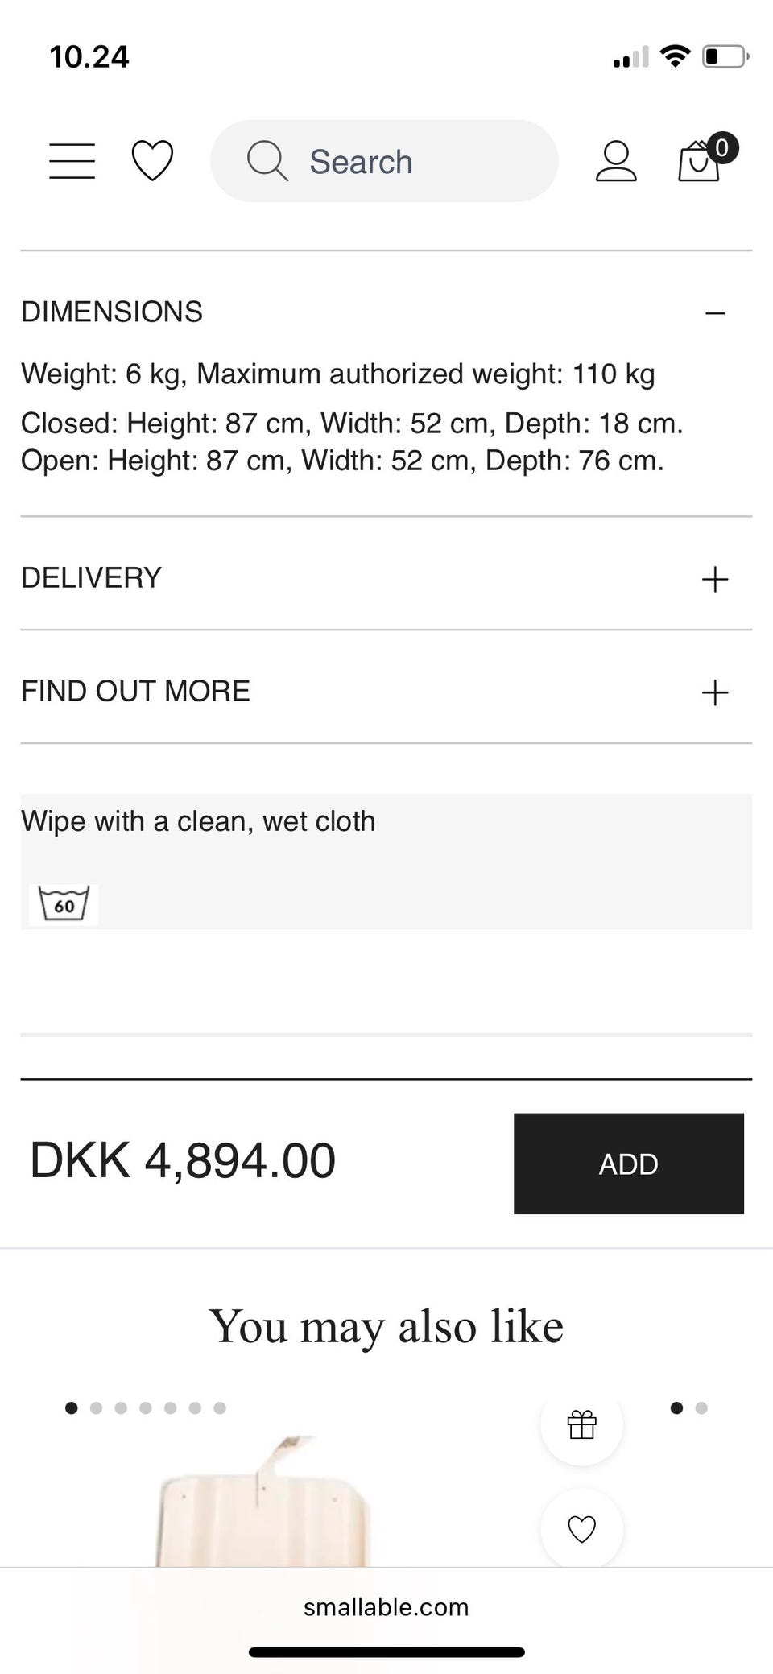Click the DELIVERY heading label

tap(92, 578)
